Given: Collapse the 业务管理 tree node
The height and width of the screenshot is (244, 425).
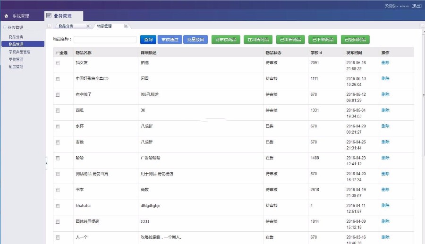Looking at the screenshot, I should (5, 27).
